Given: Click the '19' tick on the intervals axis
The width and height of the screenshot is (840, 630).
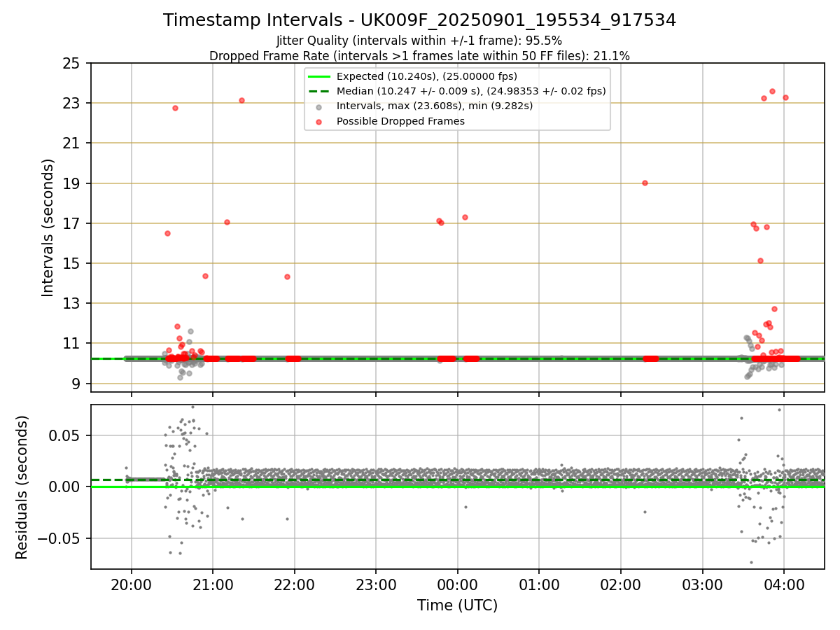Looking at the screenshot, I should click(x=71, y=183).
